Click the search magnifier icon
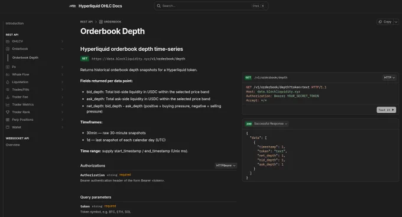402x217 pixels. point(158,6)
